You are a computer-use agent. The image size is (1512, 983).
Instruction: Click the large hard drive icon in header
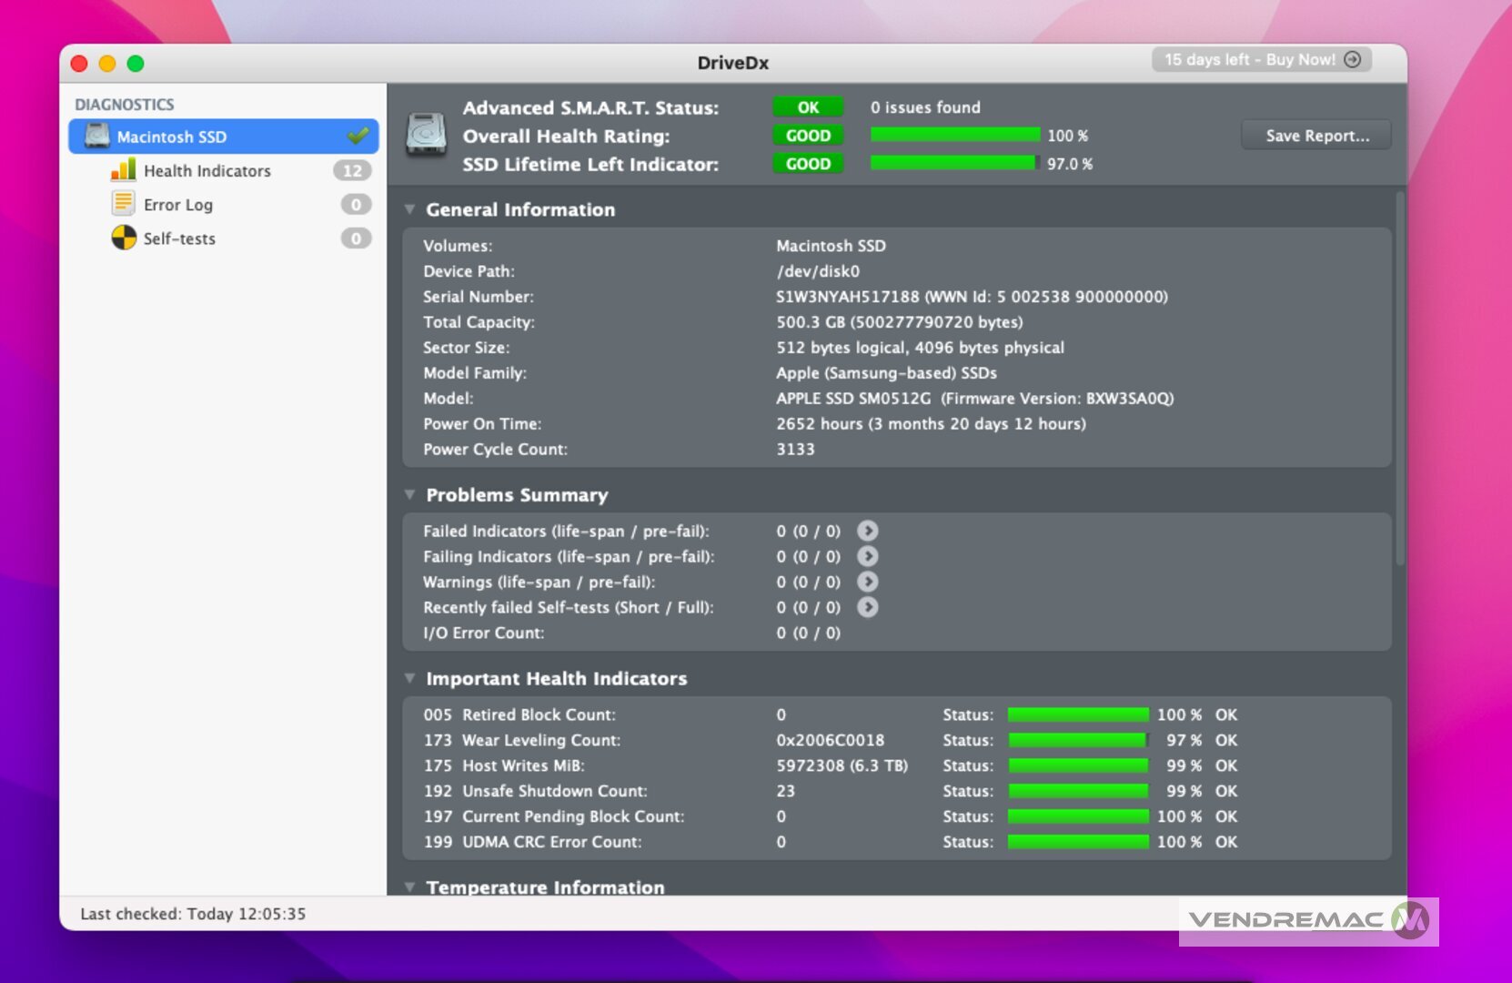click(x=426, y=135)
